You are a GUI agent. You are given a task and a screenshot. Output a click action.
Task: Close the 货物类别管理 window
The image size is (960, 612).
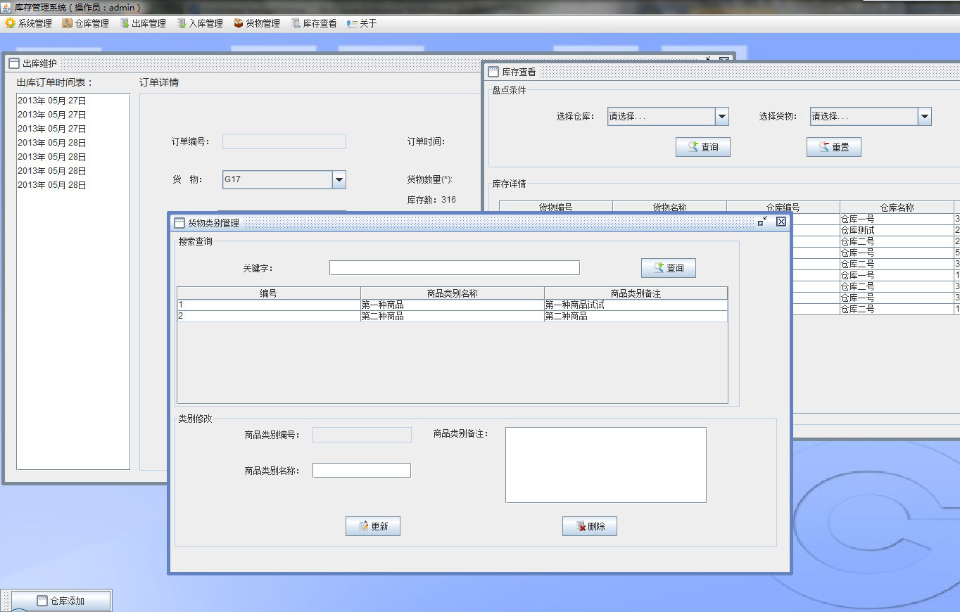[x=781, y=222]
